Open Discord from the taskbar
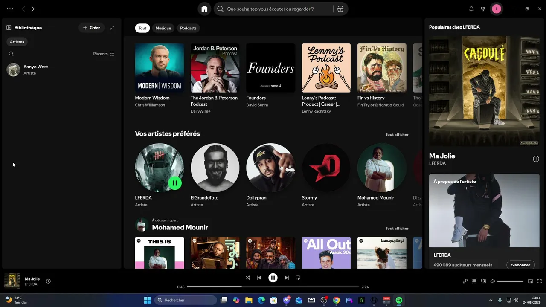Image resolution: width=546 pixels, height=307 pixels. 287,300
